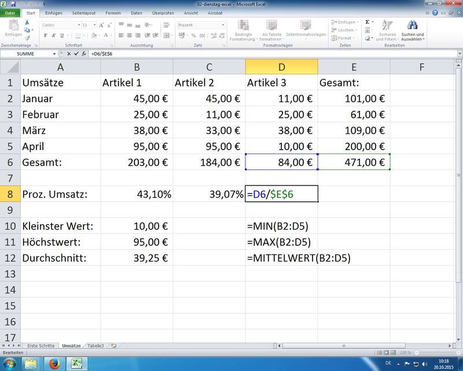Select column C header
This screenshot has height=371, width=463.
209,67
